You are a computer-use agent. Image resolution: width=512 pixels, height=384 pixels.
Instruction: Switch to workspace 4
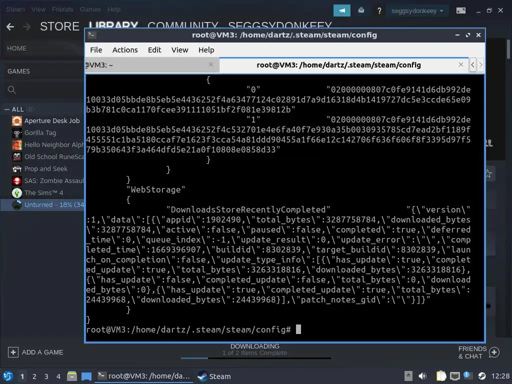coord(58,376)
